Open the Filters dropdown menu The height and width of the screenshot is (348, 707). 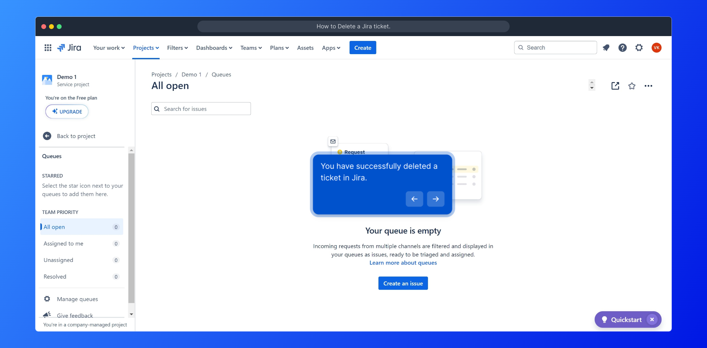[177, 48]
